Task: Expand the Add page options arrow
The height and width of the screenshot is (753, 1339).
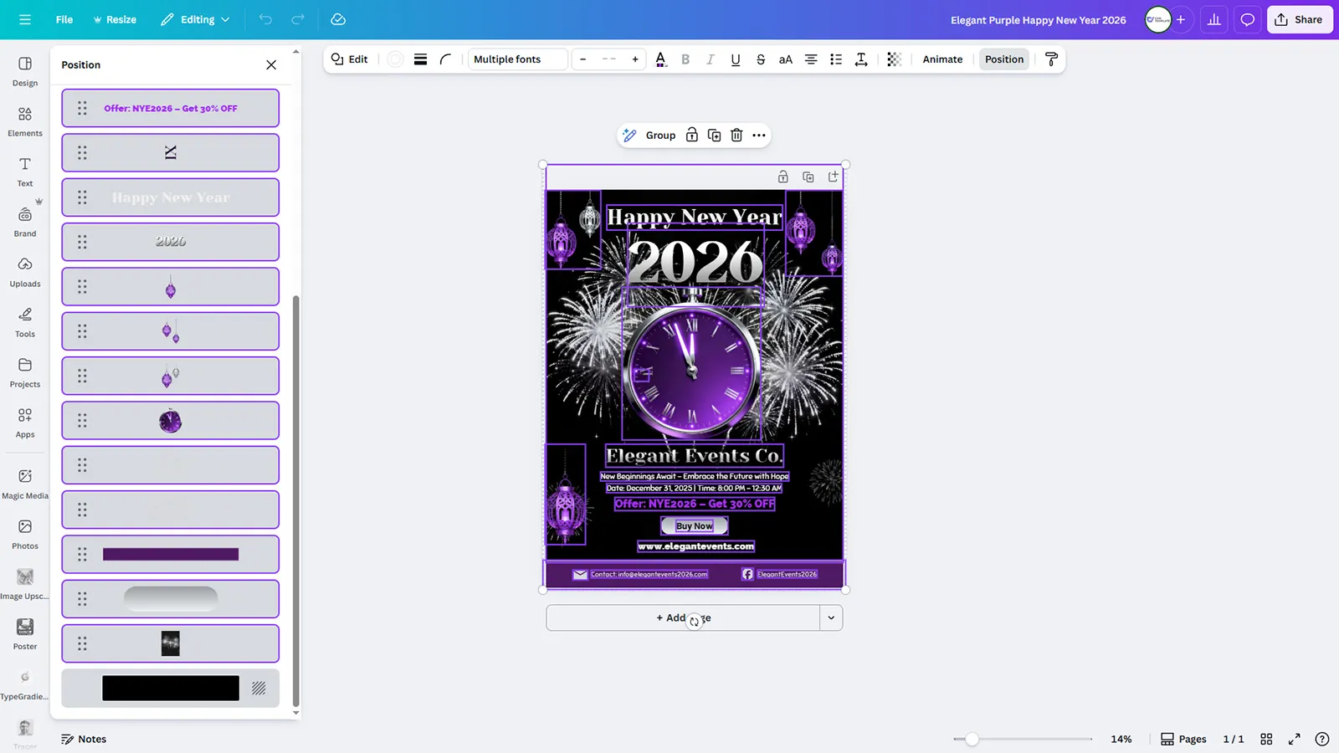Action: point(831,618)
